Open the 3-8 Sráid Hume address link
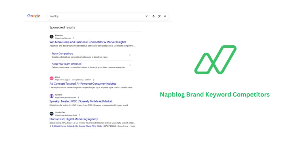 tap(77, 126)
